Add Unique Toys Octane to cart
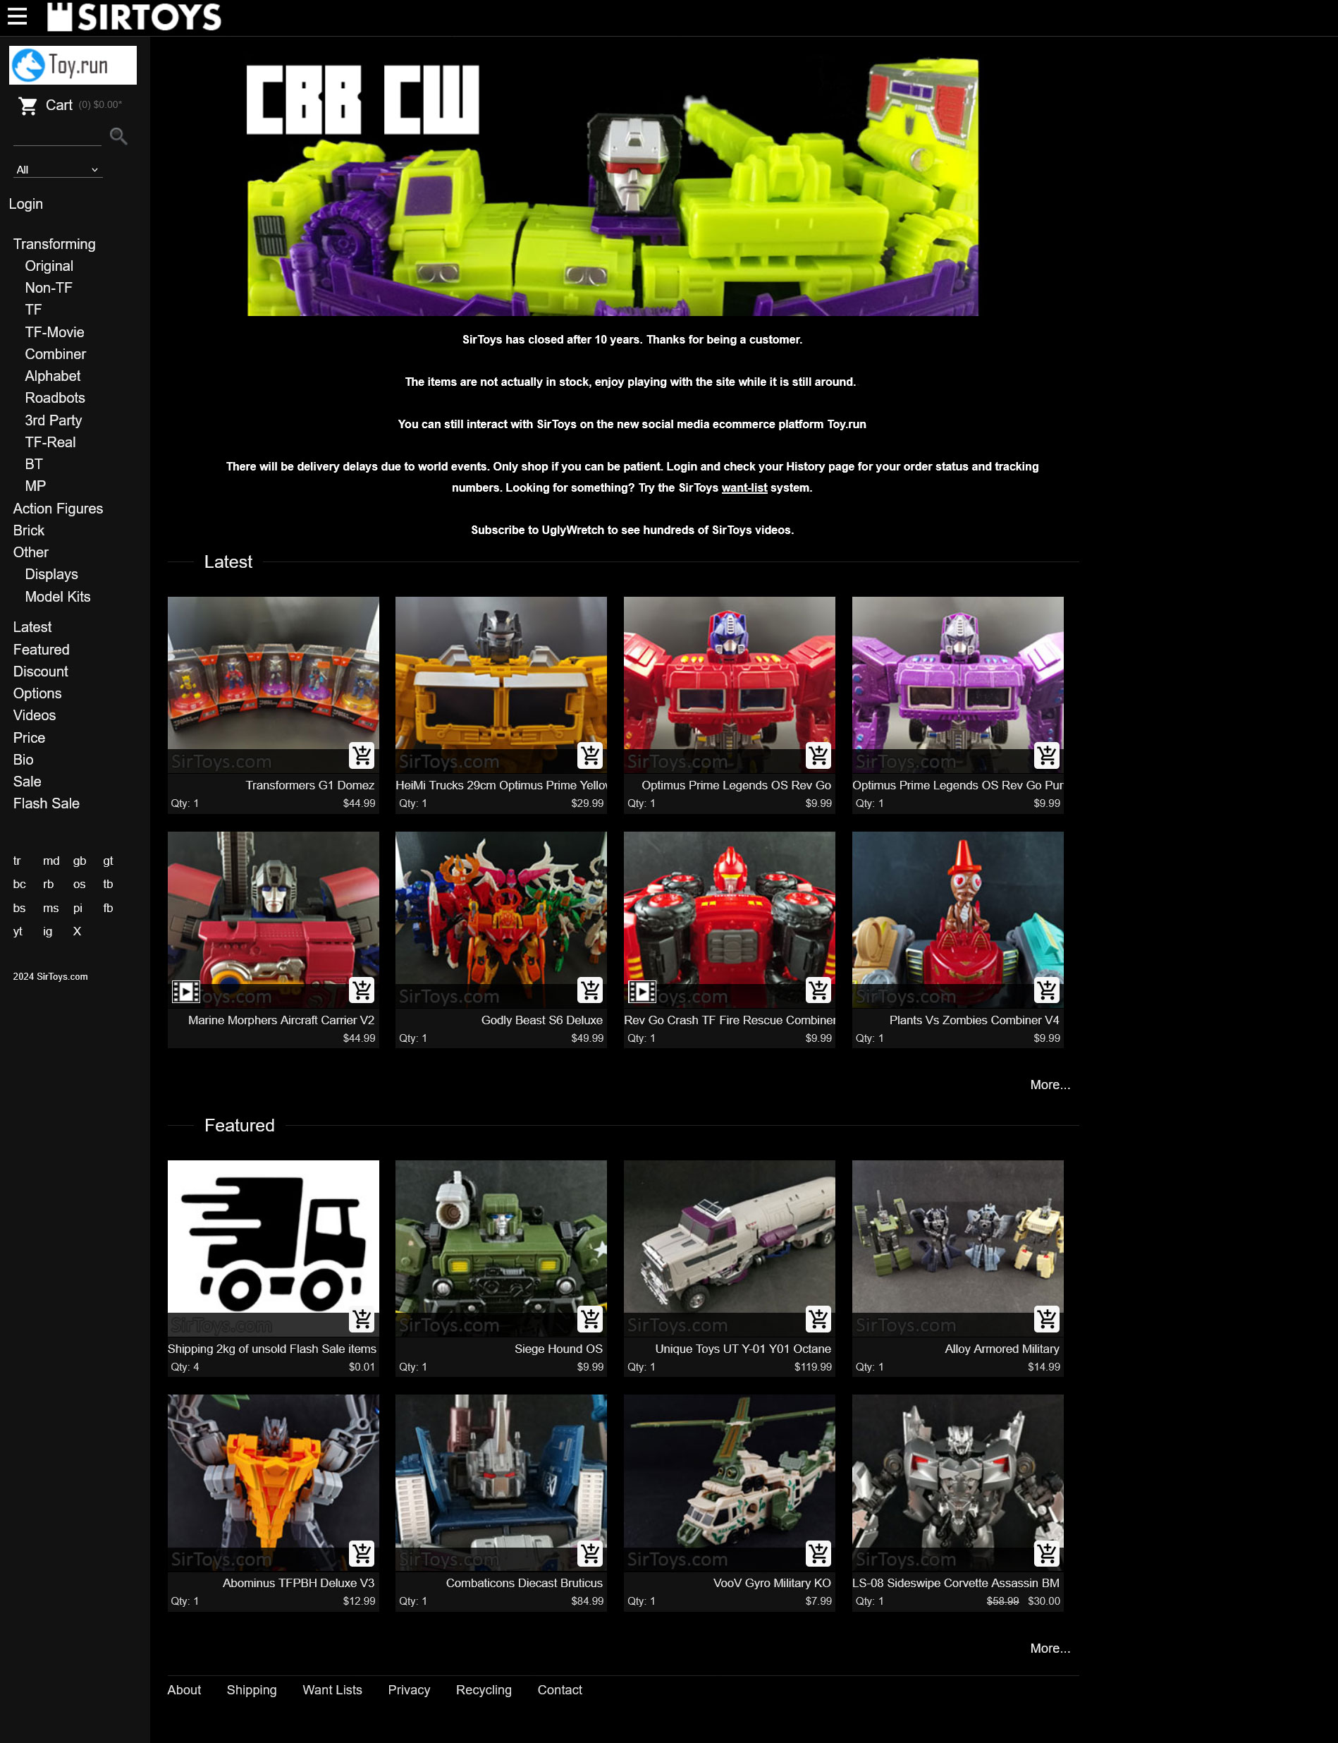The height and width of the screenshot is (1743, 1338). [x=818, y=1319]
